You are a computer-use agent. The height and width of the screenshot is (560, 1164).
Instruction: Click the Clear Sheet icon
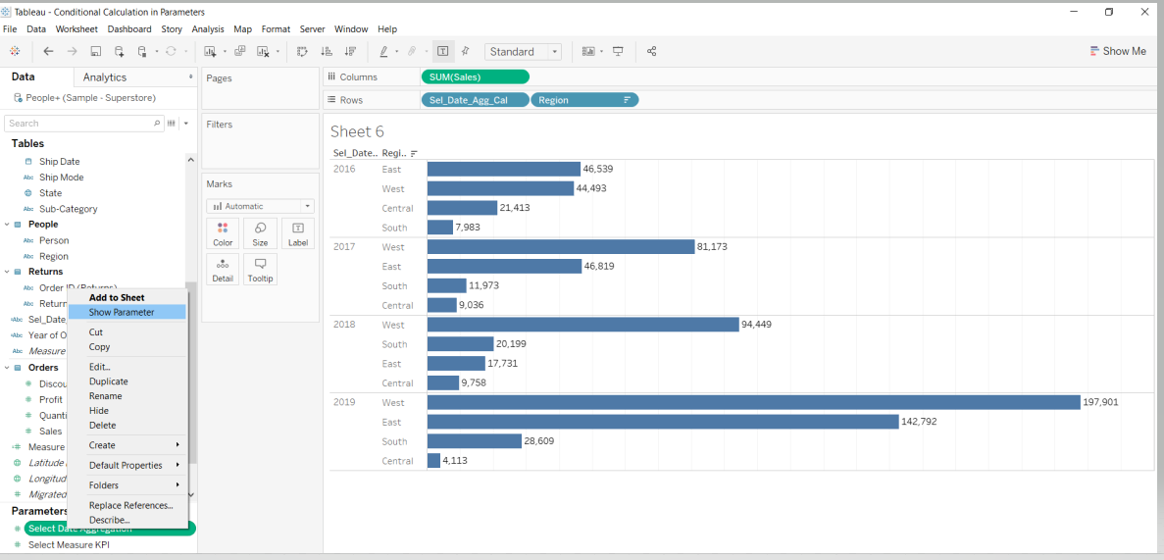263,51
